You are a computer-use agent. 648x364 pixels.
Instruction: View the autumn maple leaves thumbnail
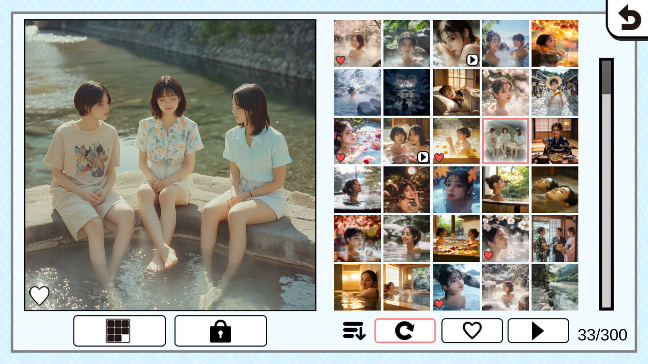pos(555,43)
